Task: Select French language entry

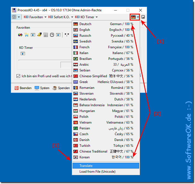Action: click(106, 47)
